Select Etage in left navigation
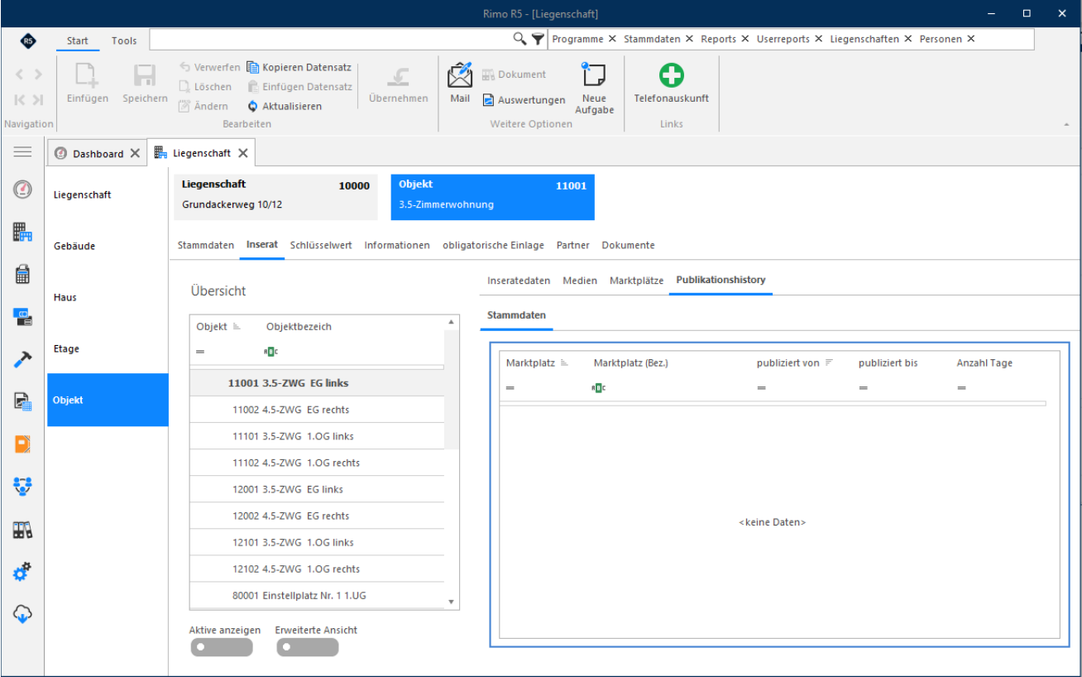The image size is (1082, 677). (x=108, y=348)
